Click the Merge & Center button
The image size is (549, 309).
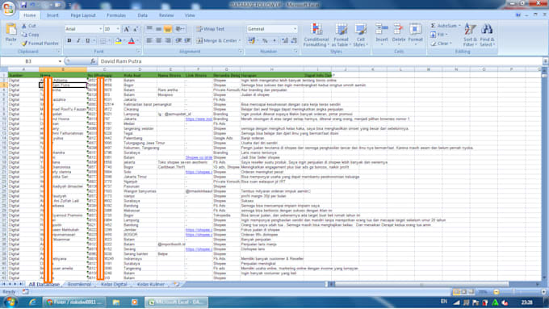[x=216, y=40]
